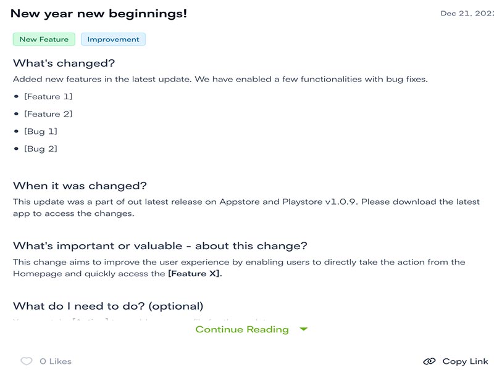The image size is (494, 370).
Task: Click the [Feature 2] bullet item
Action: [x=48, y=114]
